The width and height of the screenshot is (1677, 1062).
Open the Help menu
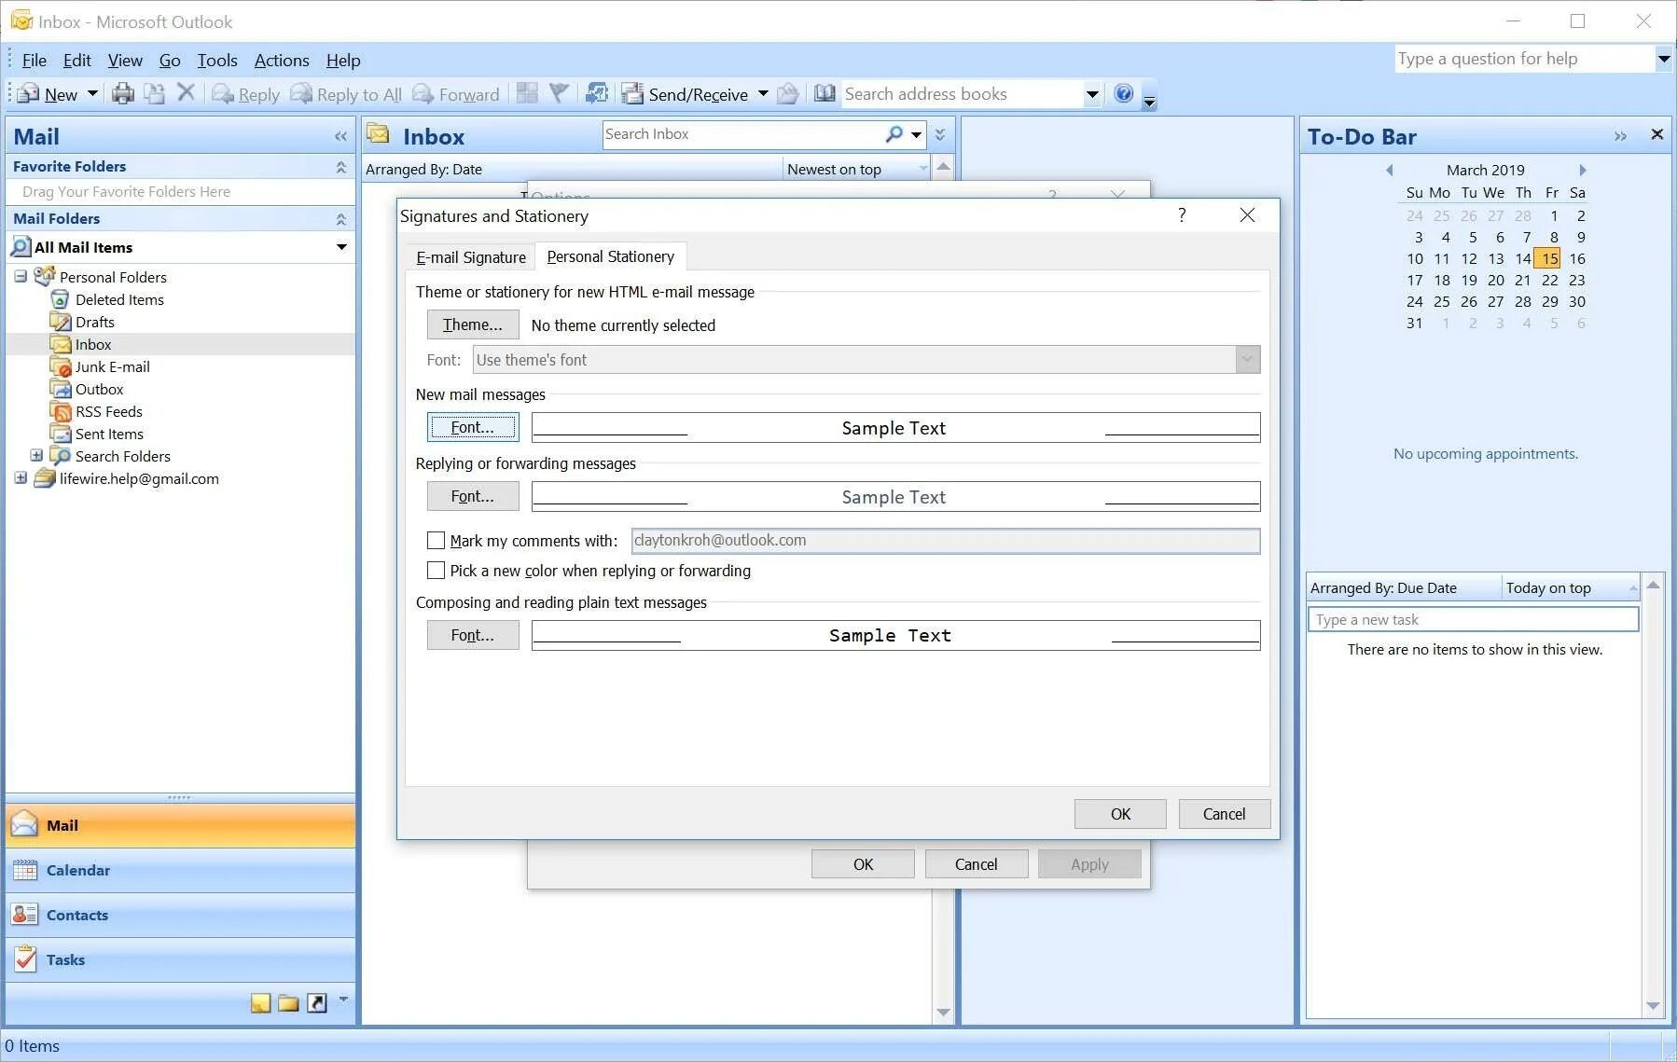(x=343, y=61)
